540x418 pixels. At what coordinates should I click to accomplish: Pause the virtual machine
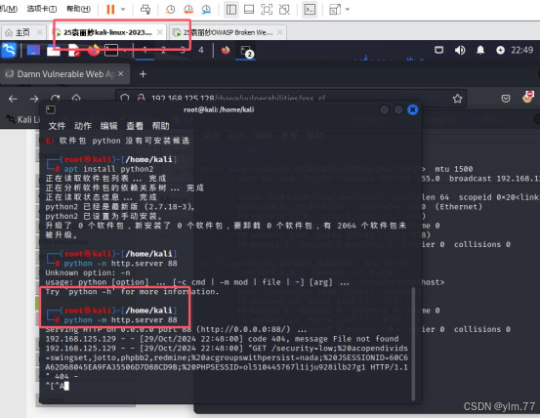pos(110,10)
